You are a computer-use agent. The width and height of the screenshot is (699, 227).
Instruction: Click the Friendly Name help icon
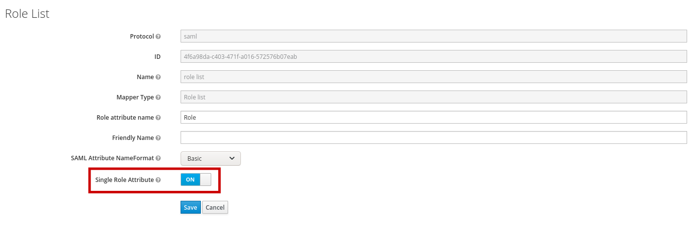pyautogui.click(x=158, y=138)
